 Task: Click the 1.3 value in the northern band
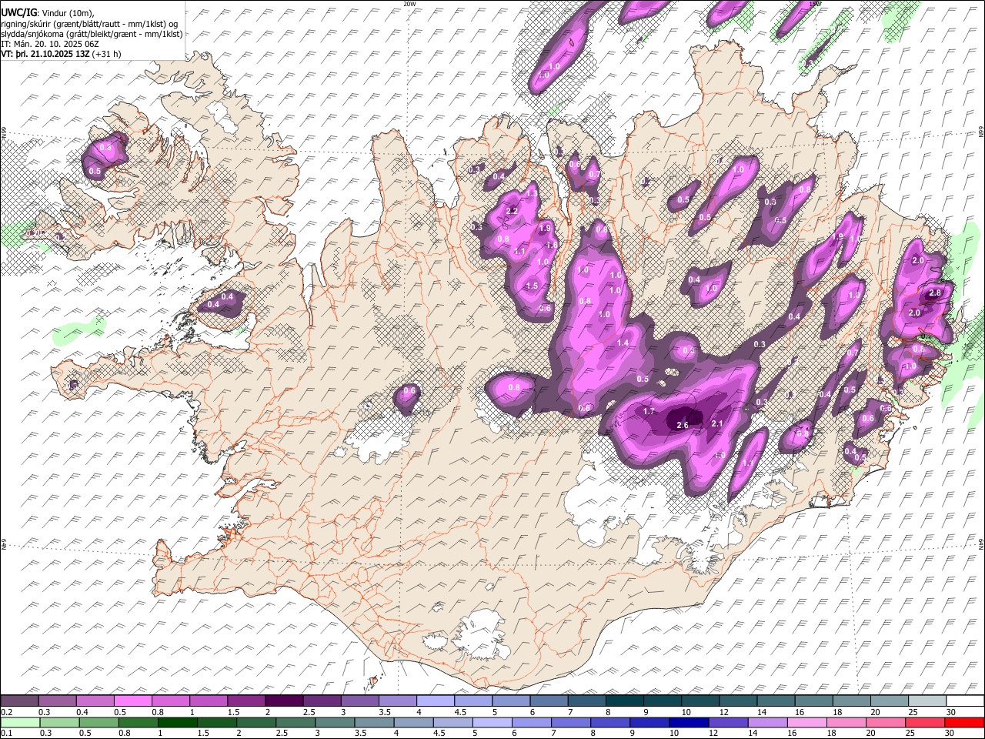click(532, 194)
